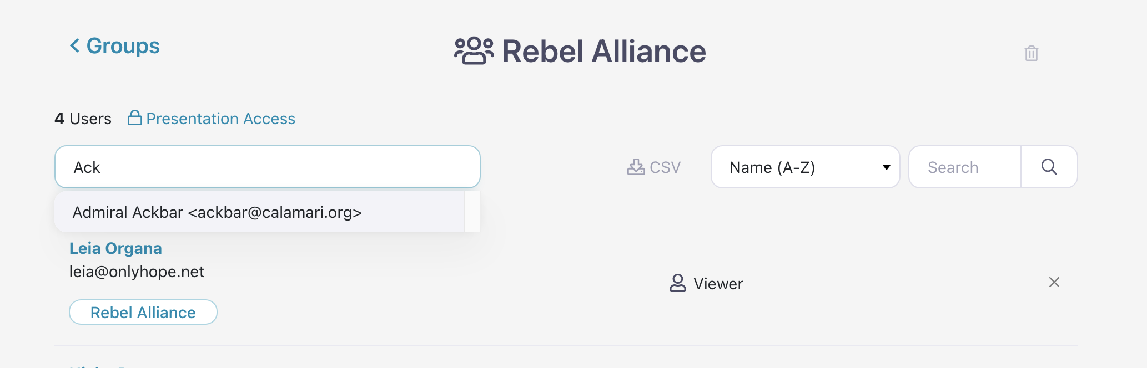The width and height of the screenshot is (1147, 368).
Task: Click the group icon beside Rebel Alliance title
Action: coord(474,51)
